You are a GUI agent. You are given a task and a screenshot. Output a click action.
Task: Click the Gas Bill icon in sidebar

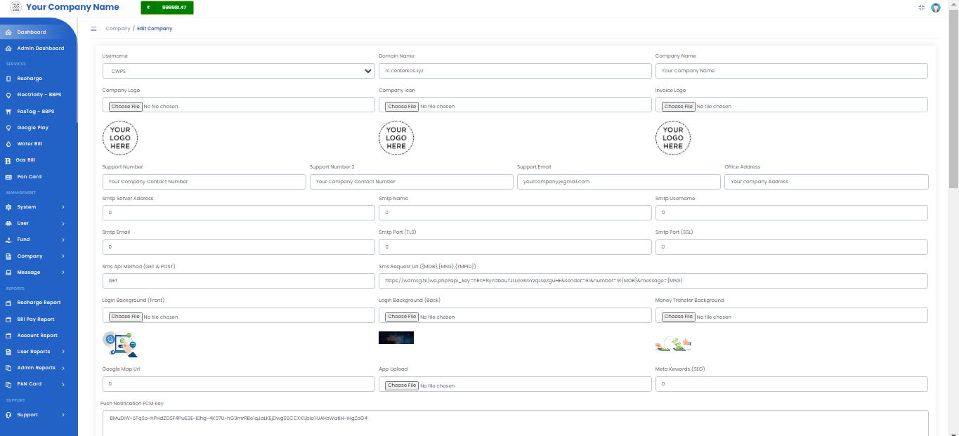coord(8,160)
